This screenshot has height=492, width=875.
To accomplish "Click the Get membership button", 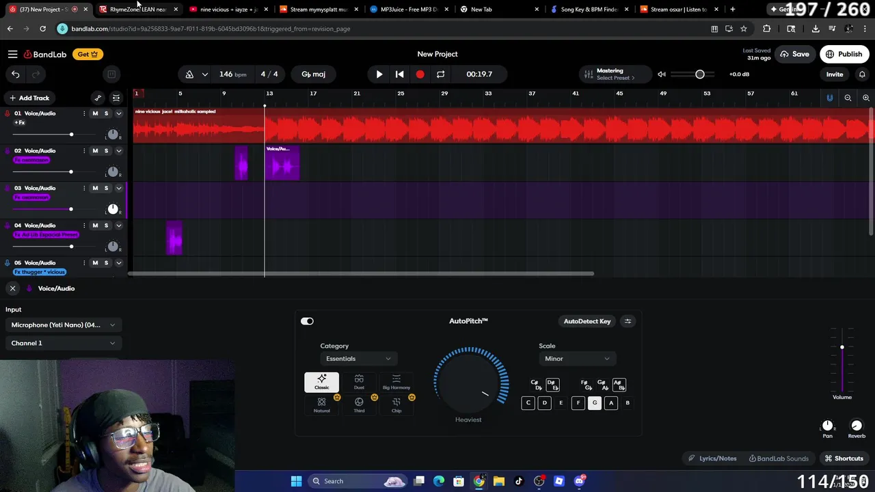I will tap(88, 54).
